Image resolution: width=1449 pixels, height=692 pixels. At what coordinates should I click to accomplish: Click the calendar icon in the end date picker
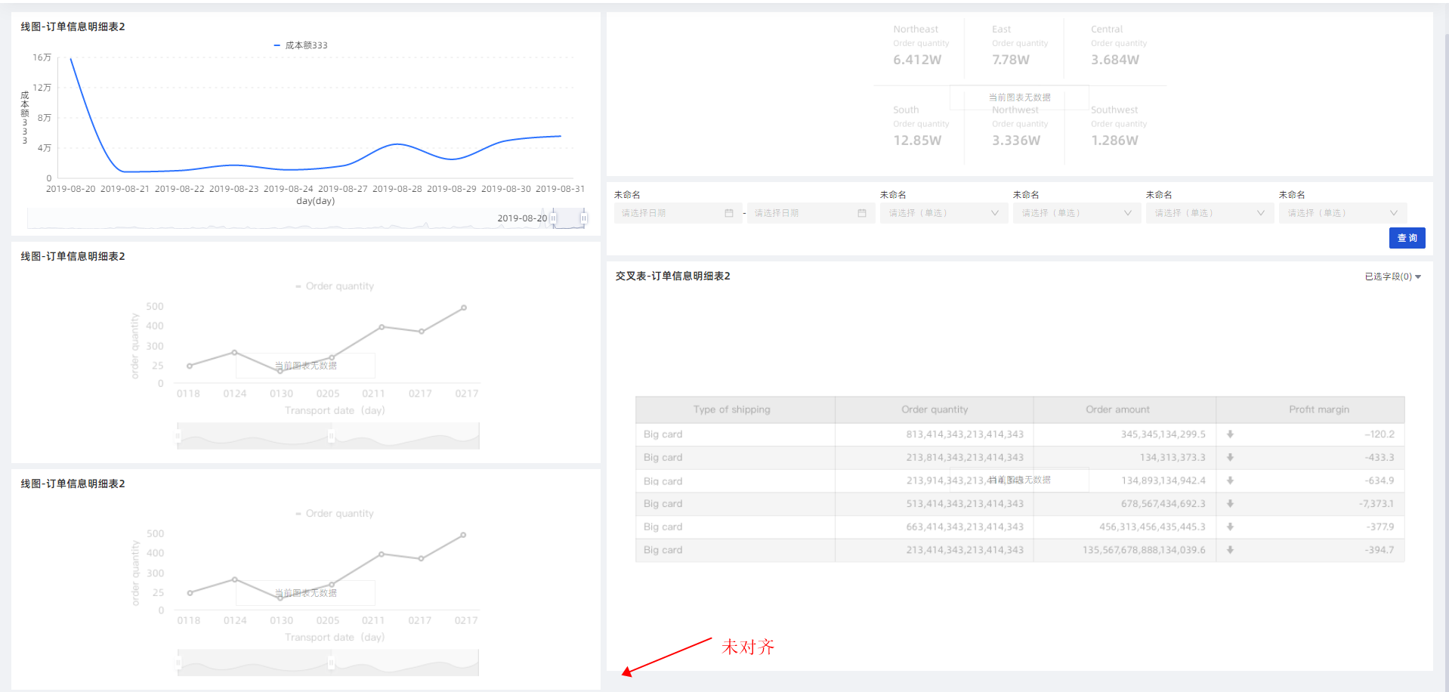coord(861,214)
